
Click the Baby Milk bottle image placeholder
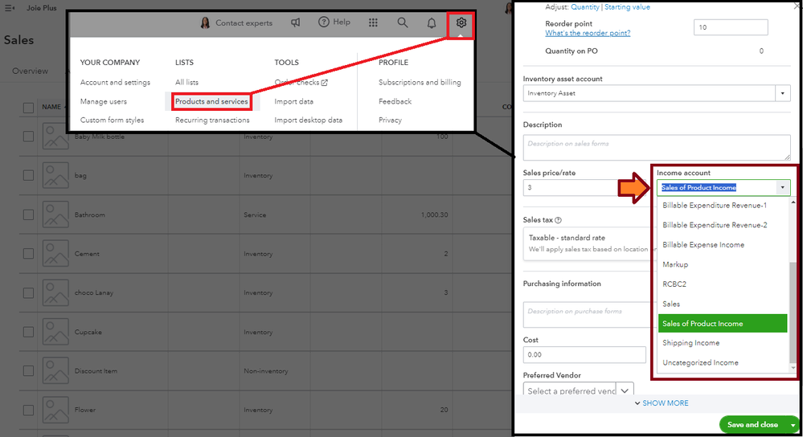55,137
